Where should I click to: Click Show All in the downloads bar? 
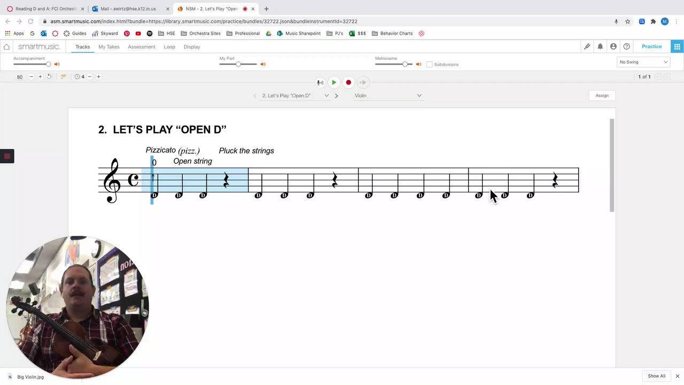[657, 376]
